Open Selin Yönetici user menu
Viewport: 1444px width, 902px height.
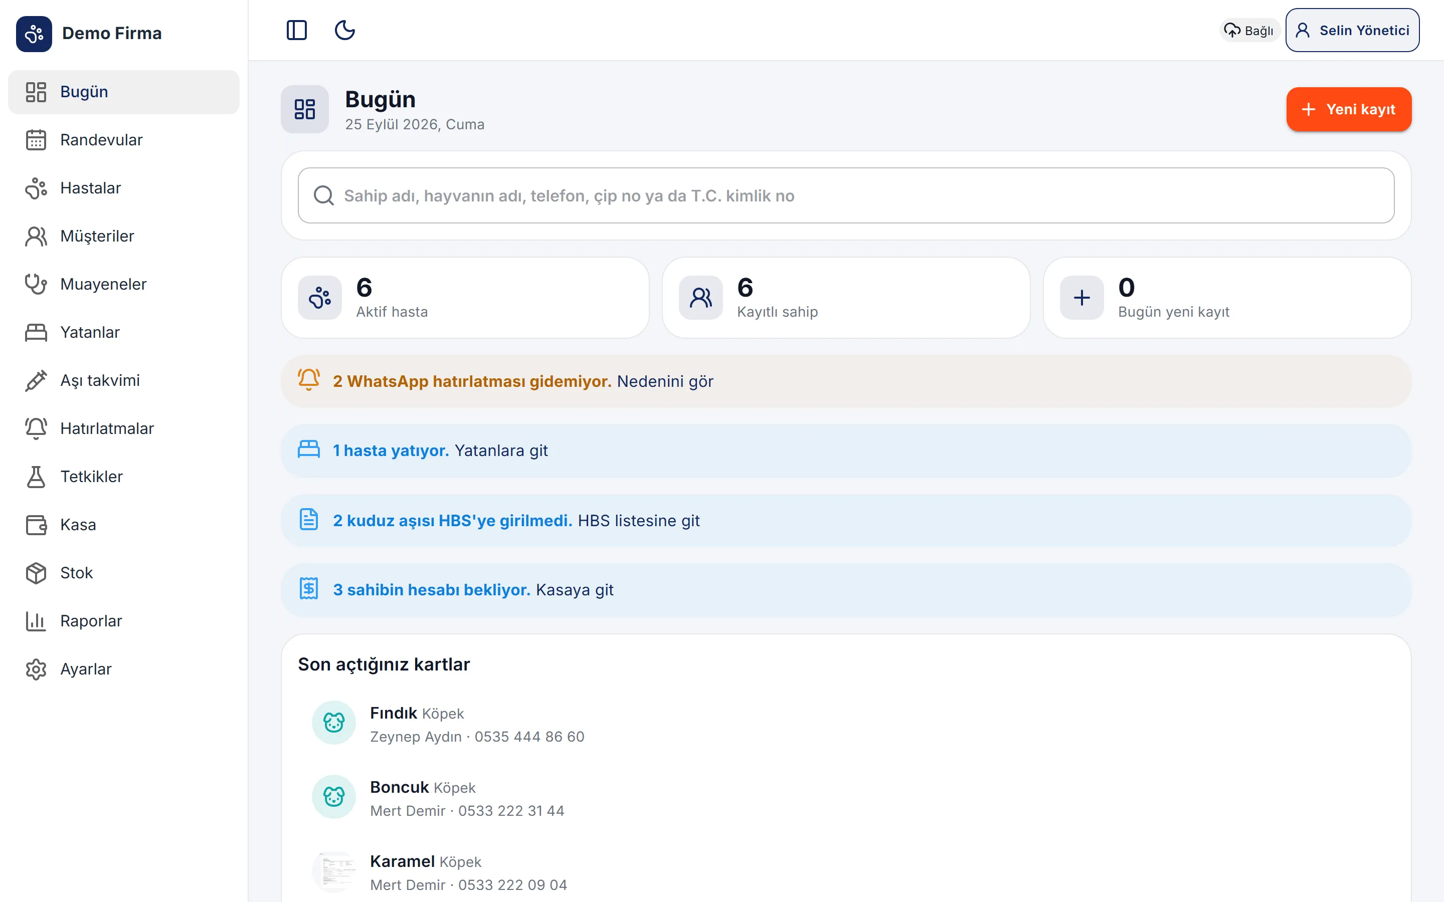[1352, 31]
